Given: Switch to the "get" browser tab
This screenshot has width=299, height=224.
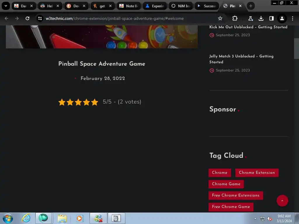Looking at the screenshot, I should click(102, 6).
